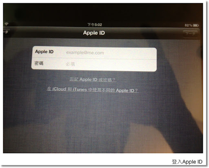Tap the Apple ID title in the navigation bar
Screen dimensions: 209x168
click(x=94, y=33)
